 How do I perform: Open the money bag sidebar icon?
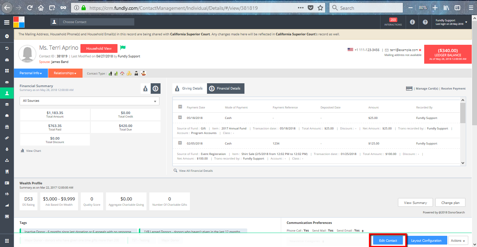[7, 149]
